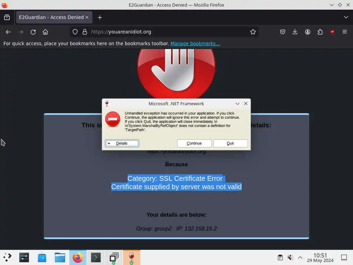This screenshot has height=265, width=353.
Task: Open the clipboard tray icon
Action: pyautogui.click(x=280, y=257)
